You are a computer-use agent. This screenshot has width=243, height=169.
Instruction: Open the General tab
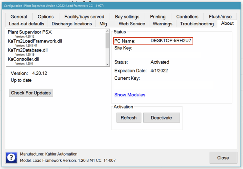click(x=18, y=17)
